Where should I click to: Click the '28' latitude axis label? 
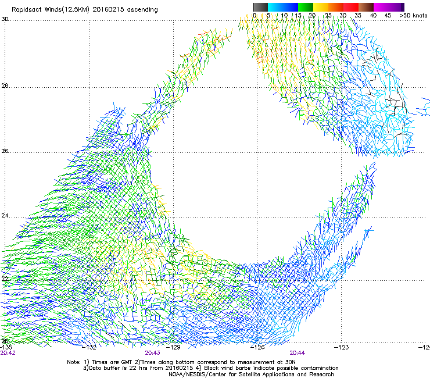click(x=5, y=86)
